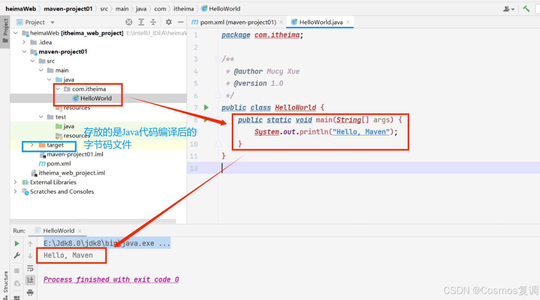Click the Project panel horizontal scrollbar

point(93,221)
